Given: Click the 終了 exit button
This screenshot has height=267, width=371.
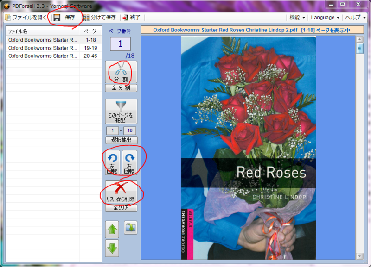Looking at the screenshot, I should pos(132,18).
